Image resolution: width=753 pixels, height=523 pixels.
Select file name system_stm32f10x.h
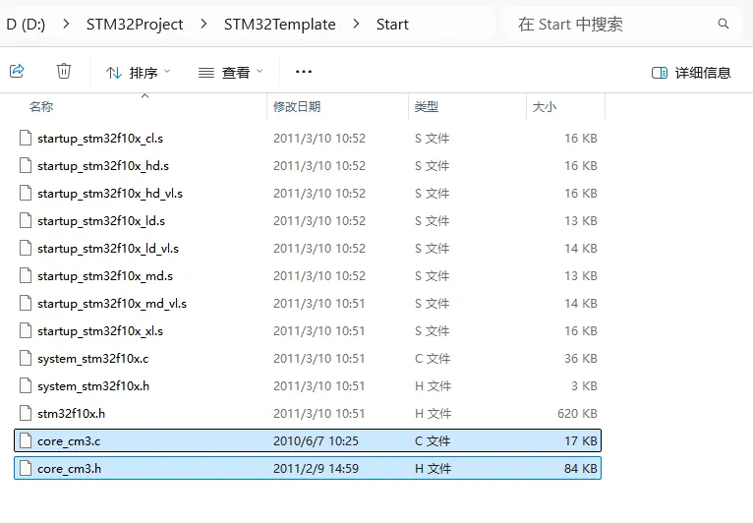(93, 386)
